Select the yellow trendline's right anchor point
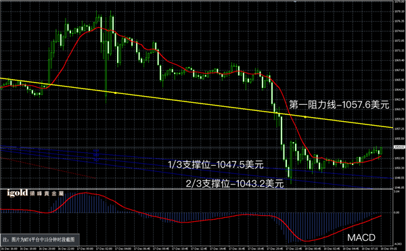 tap(305, 117)
